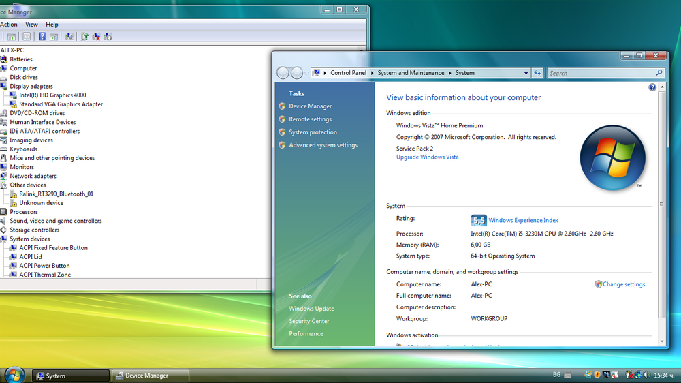The height and width of the screenshot is (383, 681).
Task: Click Control Panel in the address breadcrumb
Action: point(348,73)
